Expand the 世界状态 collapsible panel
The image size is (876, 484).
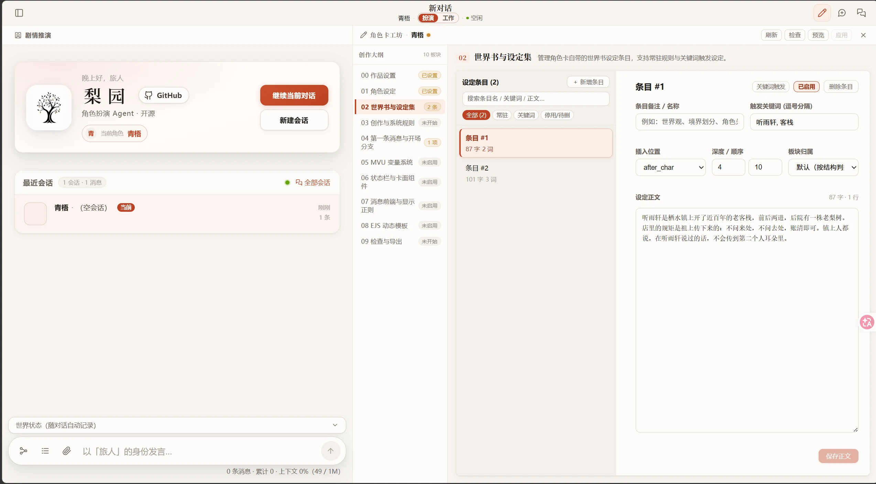177,425
